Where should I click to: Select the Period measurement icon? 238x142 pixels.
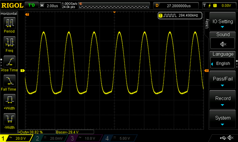pyautogui.click(x=9, y=23)
